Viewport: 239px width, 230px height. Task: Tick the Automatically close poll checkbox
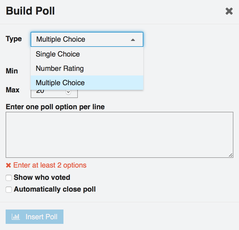click(9, 190)
